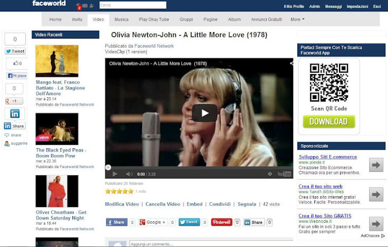Click Pubblicato da Faceworld Network under main title
The image size is (388, 247).
[140, 46]
